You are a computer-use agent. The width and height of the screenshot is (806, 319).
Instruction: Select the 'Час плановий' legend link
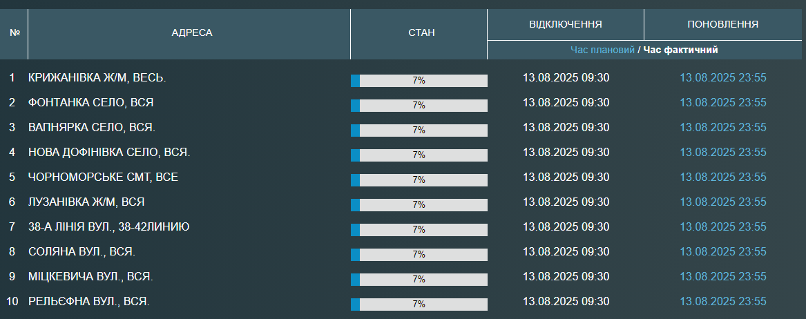pyautogui.click(x=602, y=50)
